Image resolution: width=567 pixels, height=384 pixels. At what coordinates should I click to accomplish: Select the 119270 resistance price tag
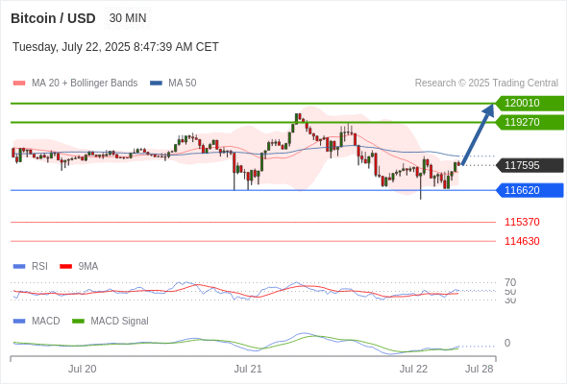(x=530, y=123)
